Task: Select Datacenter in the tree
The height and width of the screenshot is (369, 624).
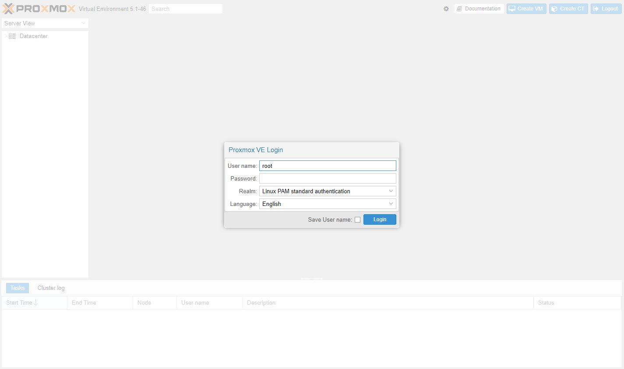Action: (34, 36)
